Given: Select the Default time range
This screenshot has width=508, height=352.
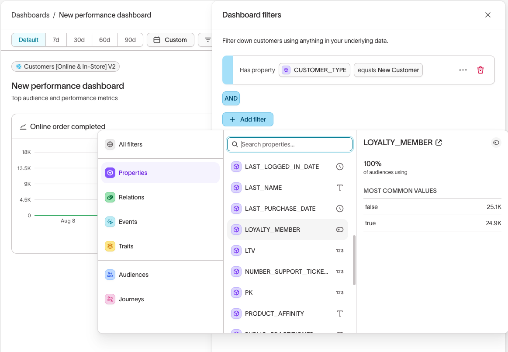Looking at the screenshot, I should coord(28,40).
